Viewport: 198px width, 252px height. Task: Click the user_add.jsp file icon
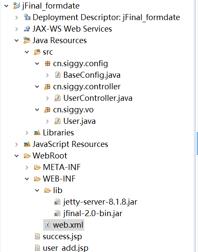pyautogui.click(x=37, y=248)
